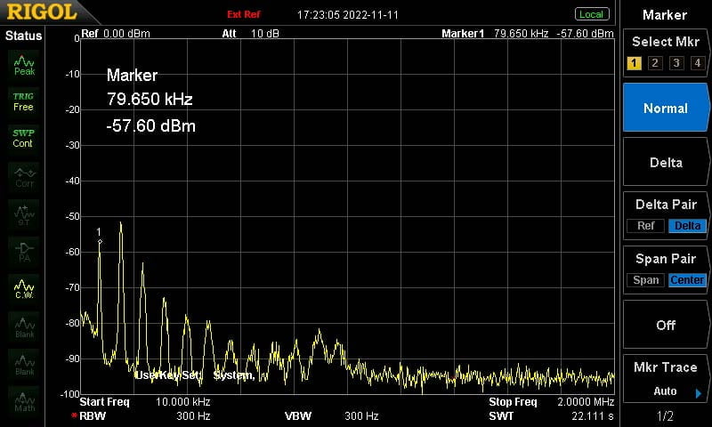Set Delta Pair to Delta
Image resolution: width=712 pixels, height=427 pixels.
click(687, 226)
